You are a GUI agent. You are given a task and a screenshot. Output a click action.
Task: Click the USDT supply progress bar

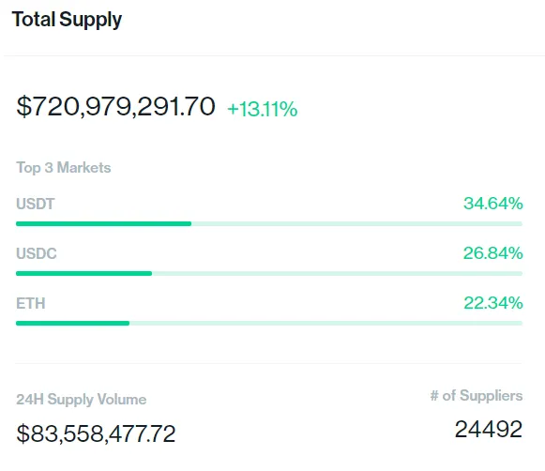pos(269,224)
